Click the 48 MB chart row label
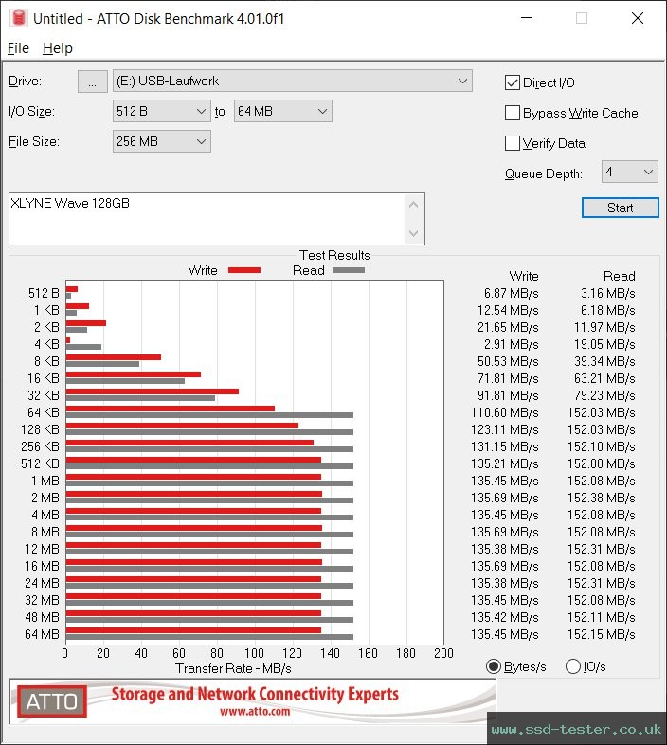The image size is (667, 745). 42,617
